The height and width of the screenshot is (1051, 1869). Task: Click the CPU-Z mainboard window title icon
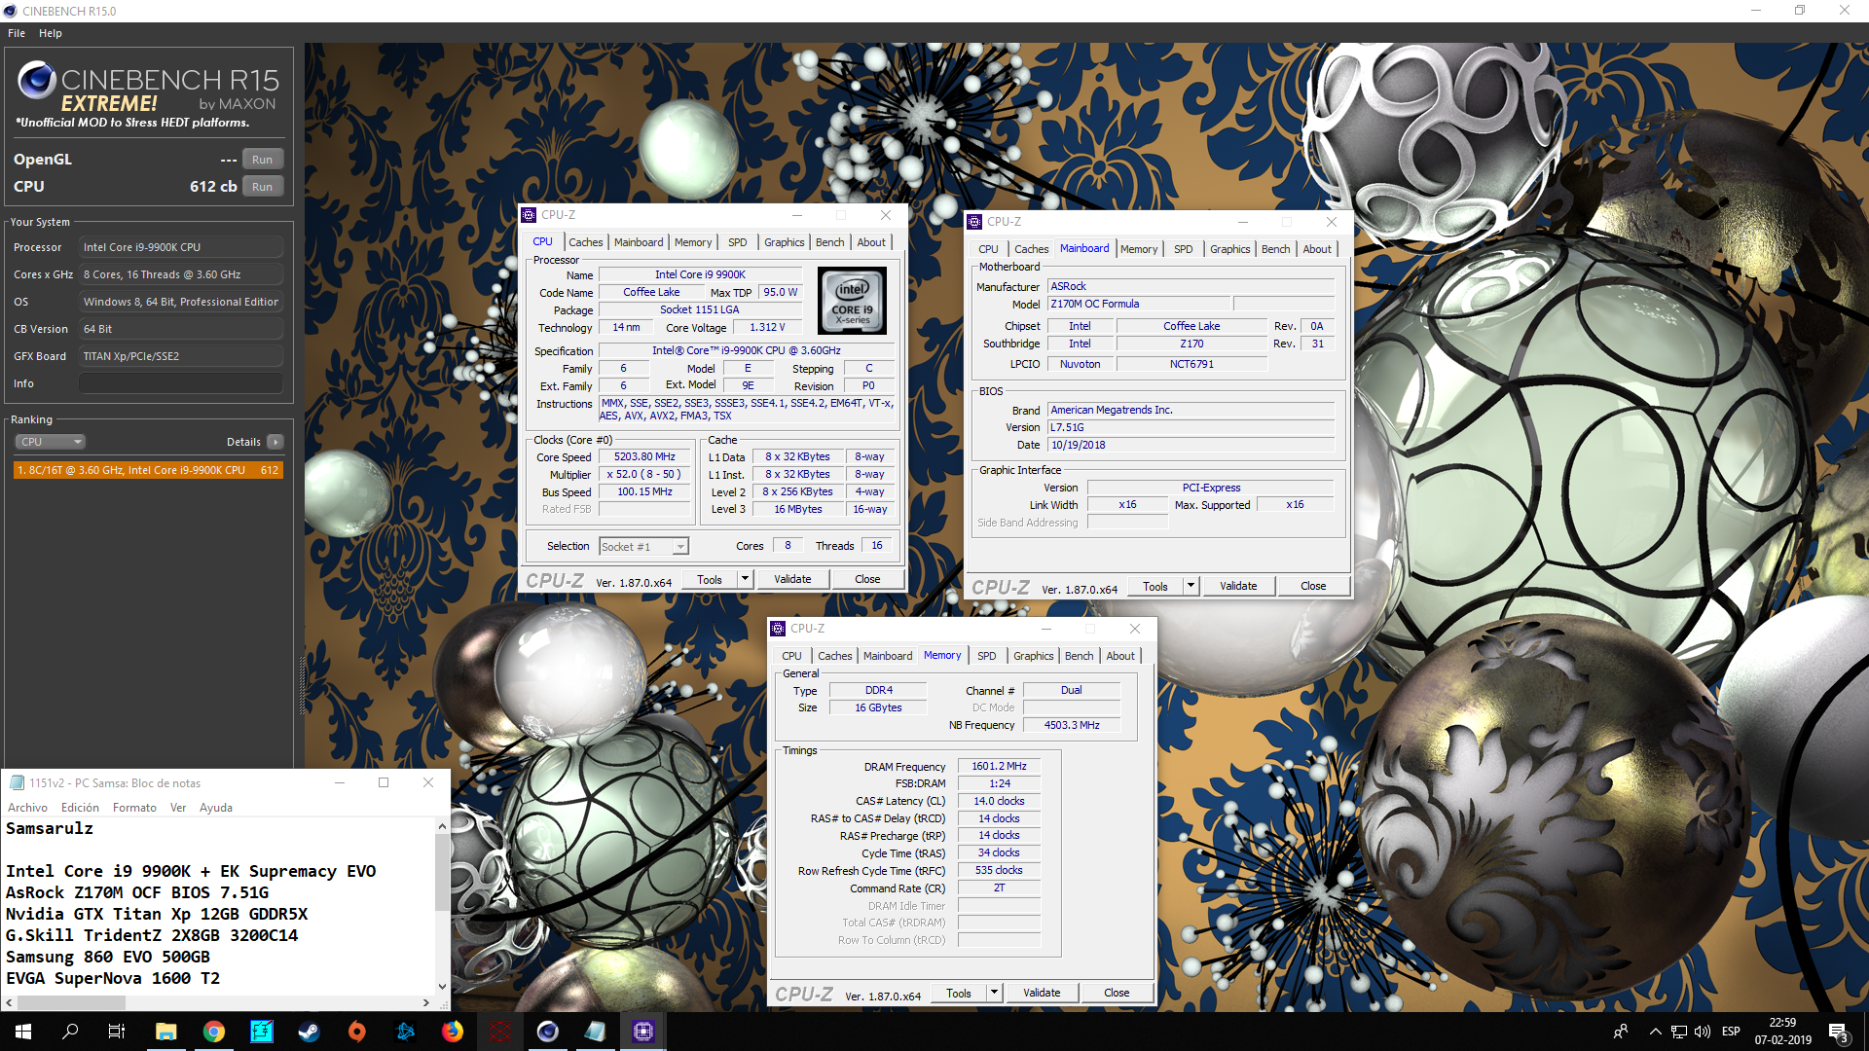tap(974, 222)
